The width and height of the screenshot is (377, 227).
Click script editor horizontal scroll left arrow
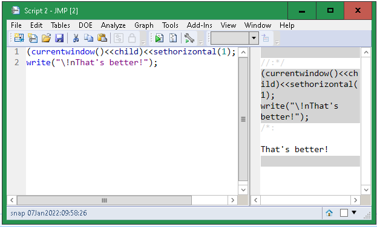coord(11,200)
